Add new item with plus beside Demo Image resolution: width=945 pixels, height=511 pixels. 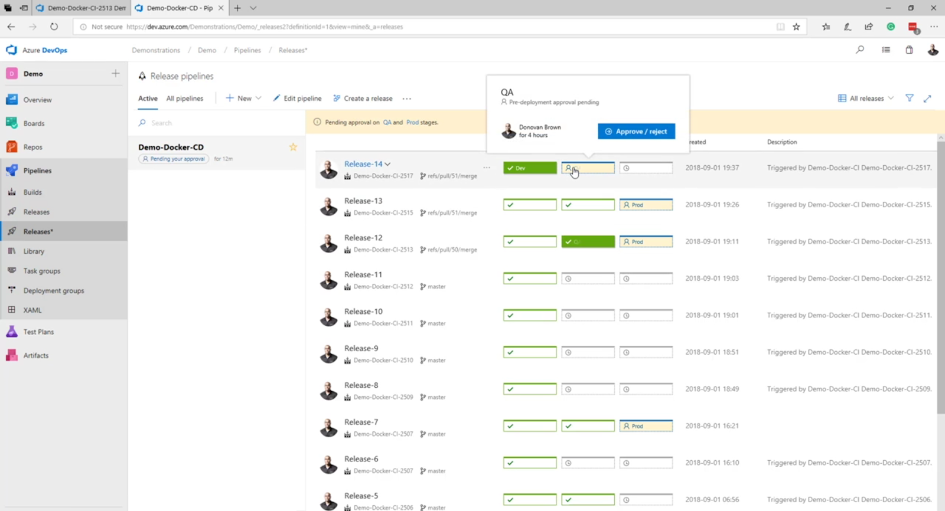116,73
